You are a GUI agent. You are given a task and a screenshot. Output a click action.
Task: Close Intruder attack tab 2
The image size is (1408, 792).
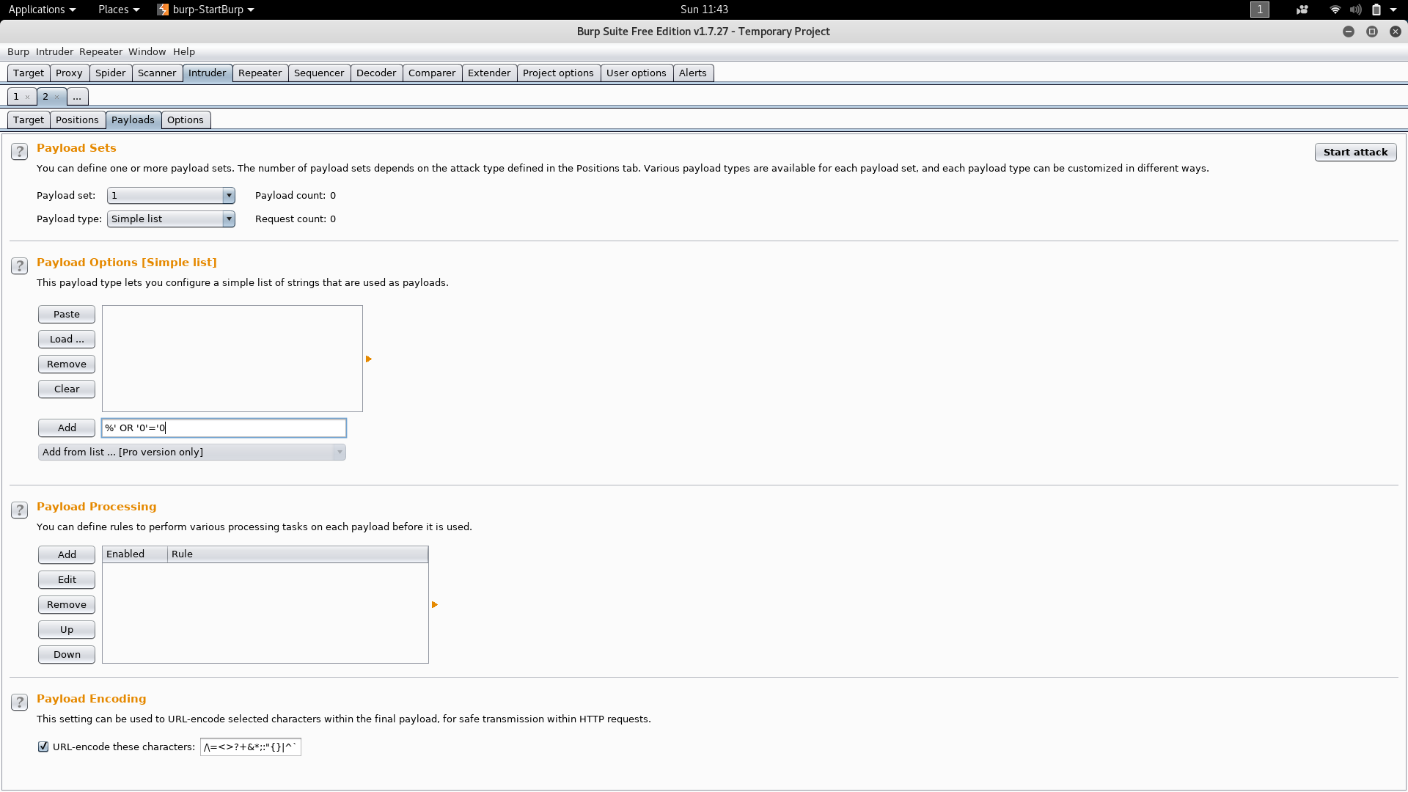[56, 97]
